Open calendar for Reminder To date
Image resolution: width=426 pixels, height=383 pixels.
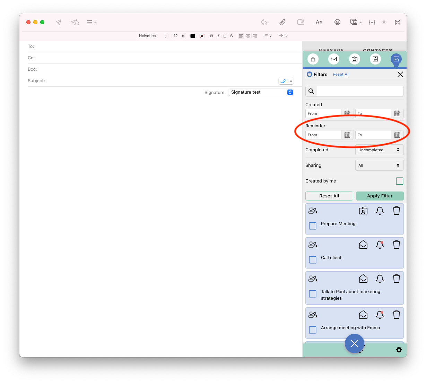click(x=397, y=135)
